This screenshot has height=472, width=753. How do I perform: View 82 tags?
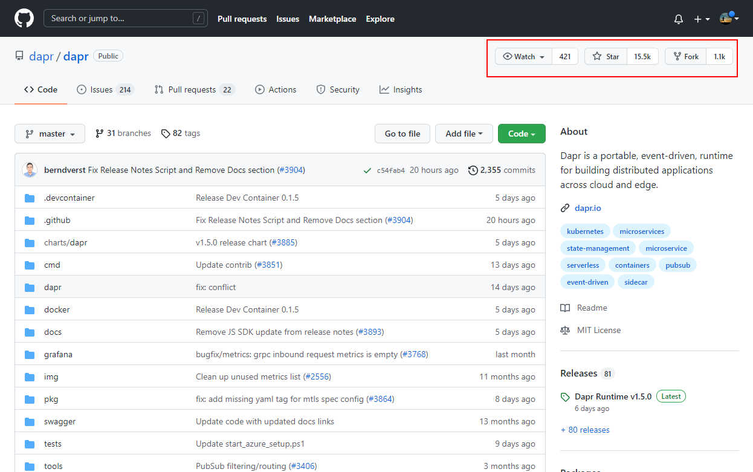[181, 133]
